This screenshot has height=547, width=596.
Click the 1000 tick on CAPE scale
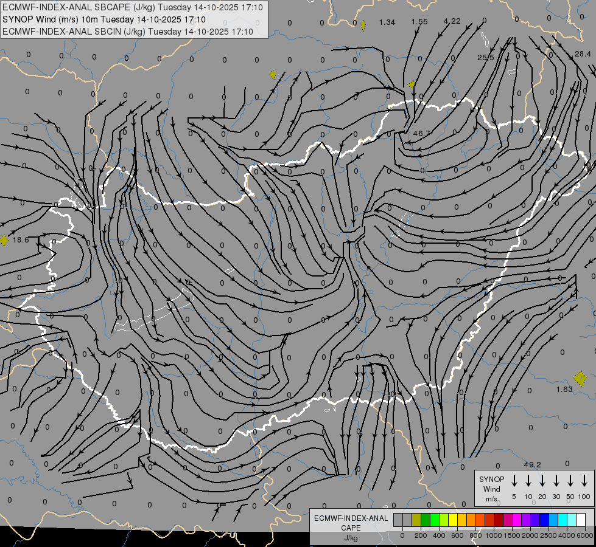tap(494, 535)
